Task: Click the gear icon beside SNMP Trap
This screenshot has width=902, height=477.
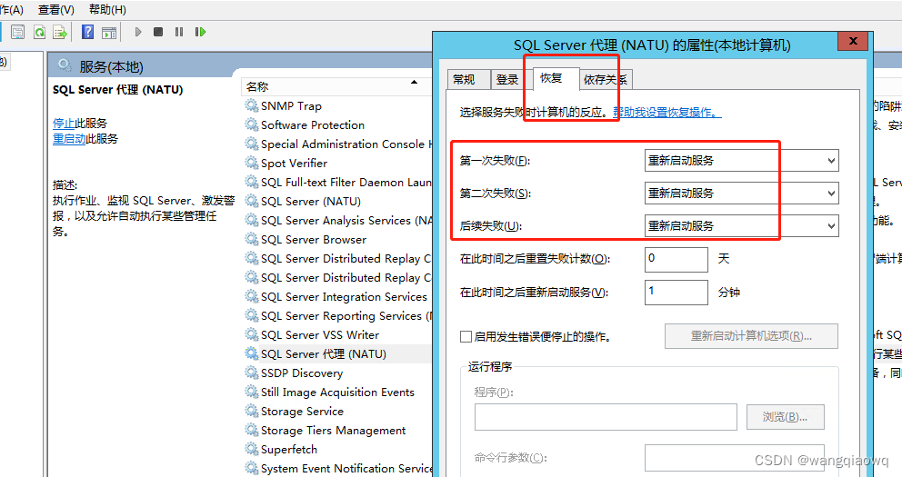Action: click(251, 105)
